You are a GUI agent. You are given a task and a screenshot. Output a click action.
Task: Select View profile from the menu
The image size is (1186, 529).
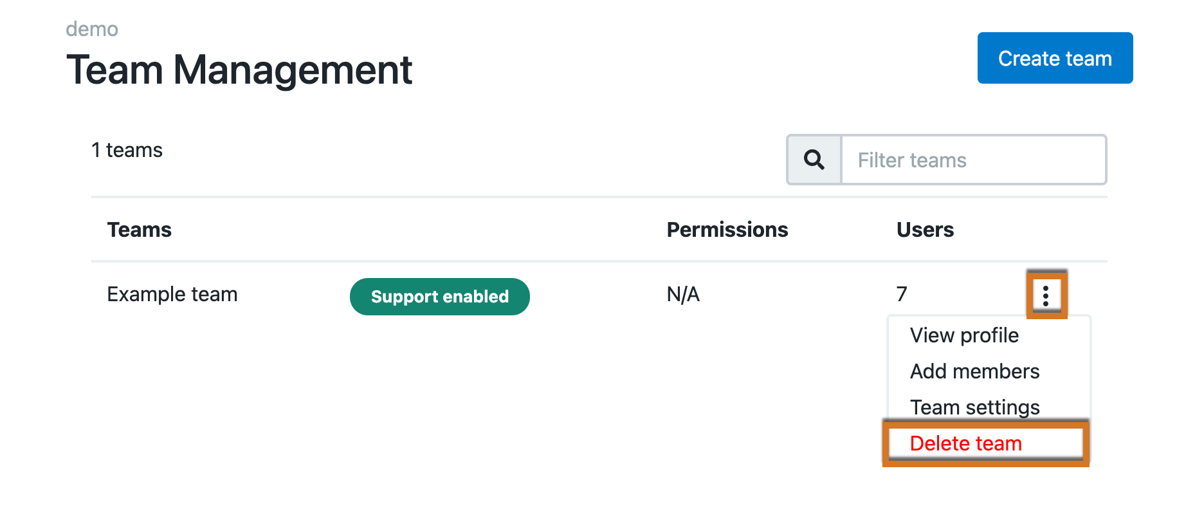point(964,335)
